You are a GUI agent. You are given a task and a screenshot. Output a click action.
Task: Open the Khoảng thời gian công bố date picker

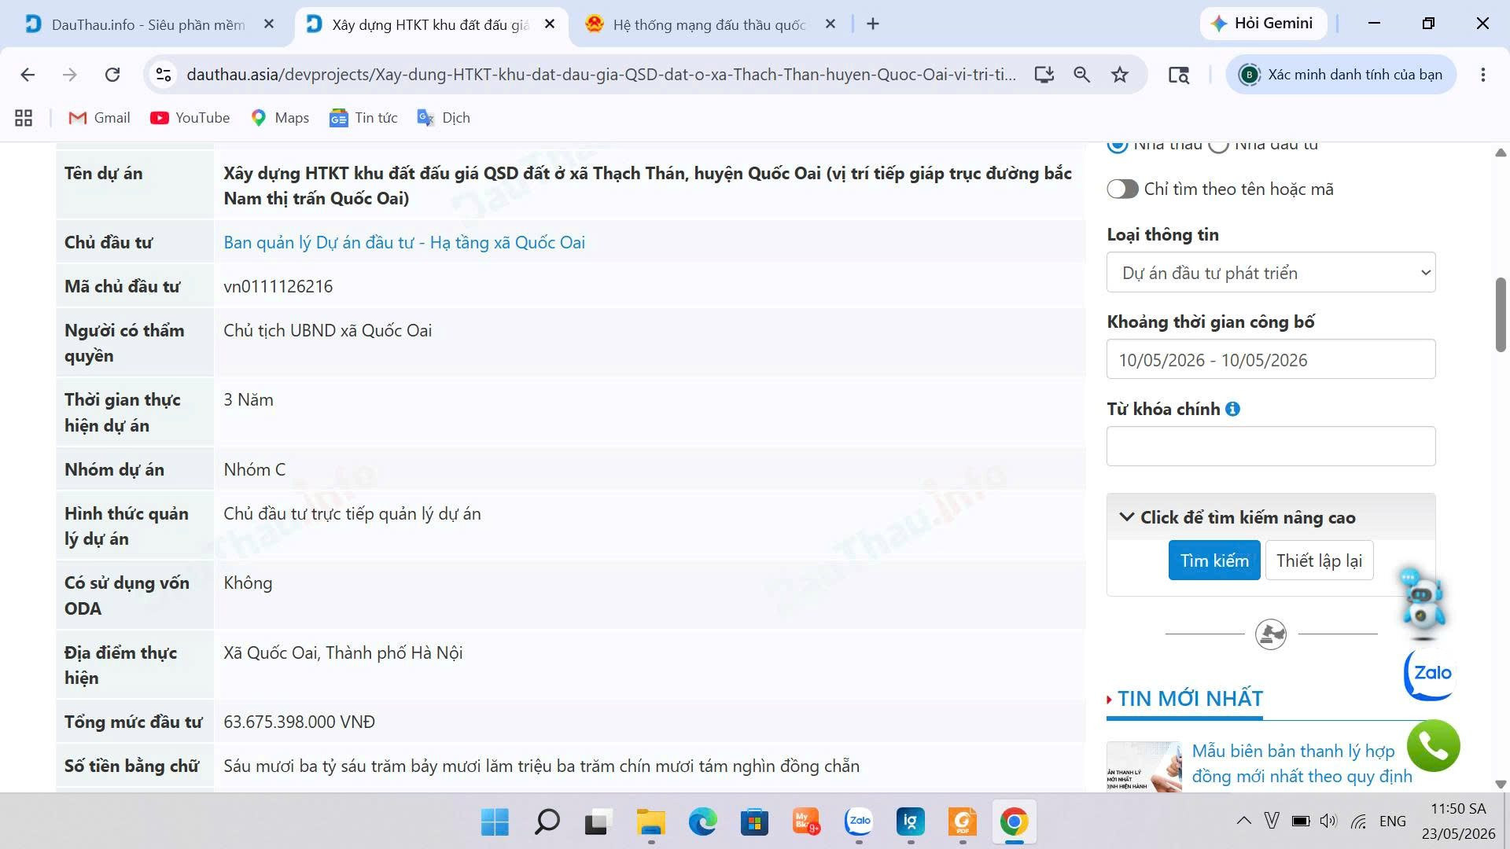pos(1270,359)
